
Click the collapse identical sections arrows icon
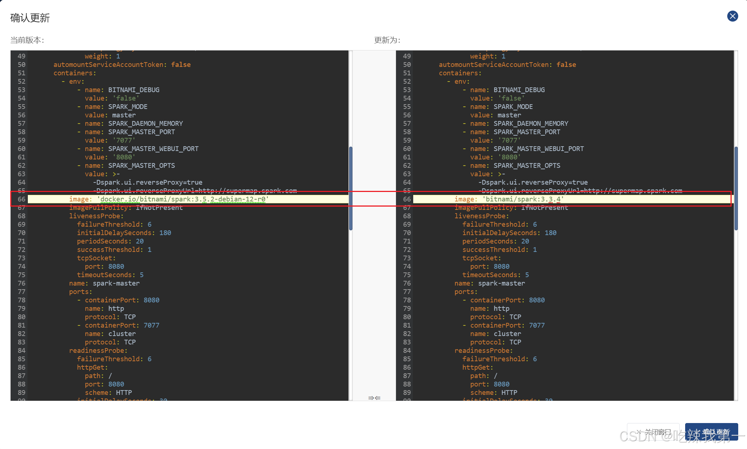[x=374, y=398]
